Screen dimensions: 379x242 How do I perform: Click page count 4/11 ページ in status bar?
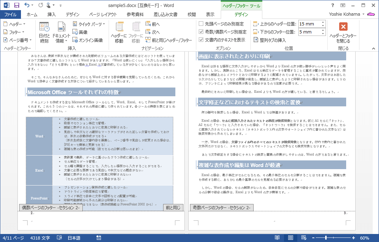click(x=13, y=238)
